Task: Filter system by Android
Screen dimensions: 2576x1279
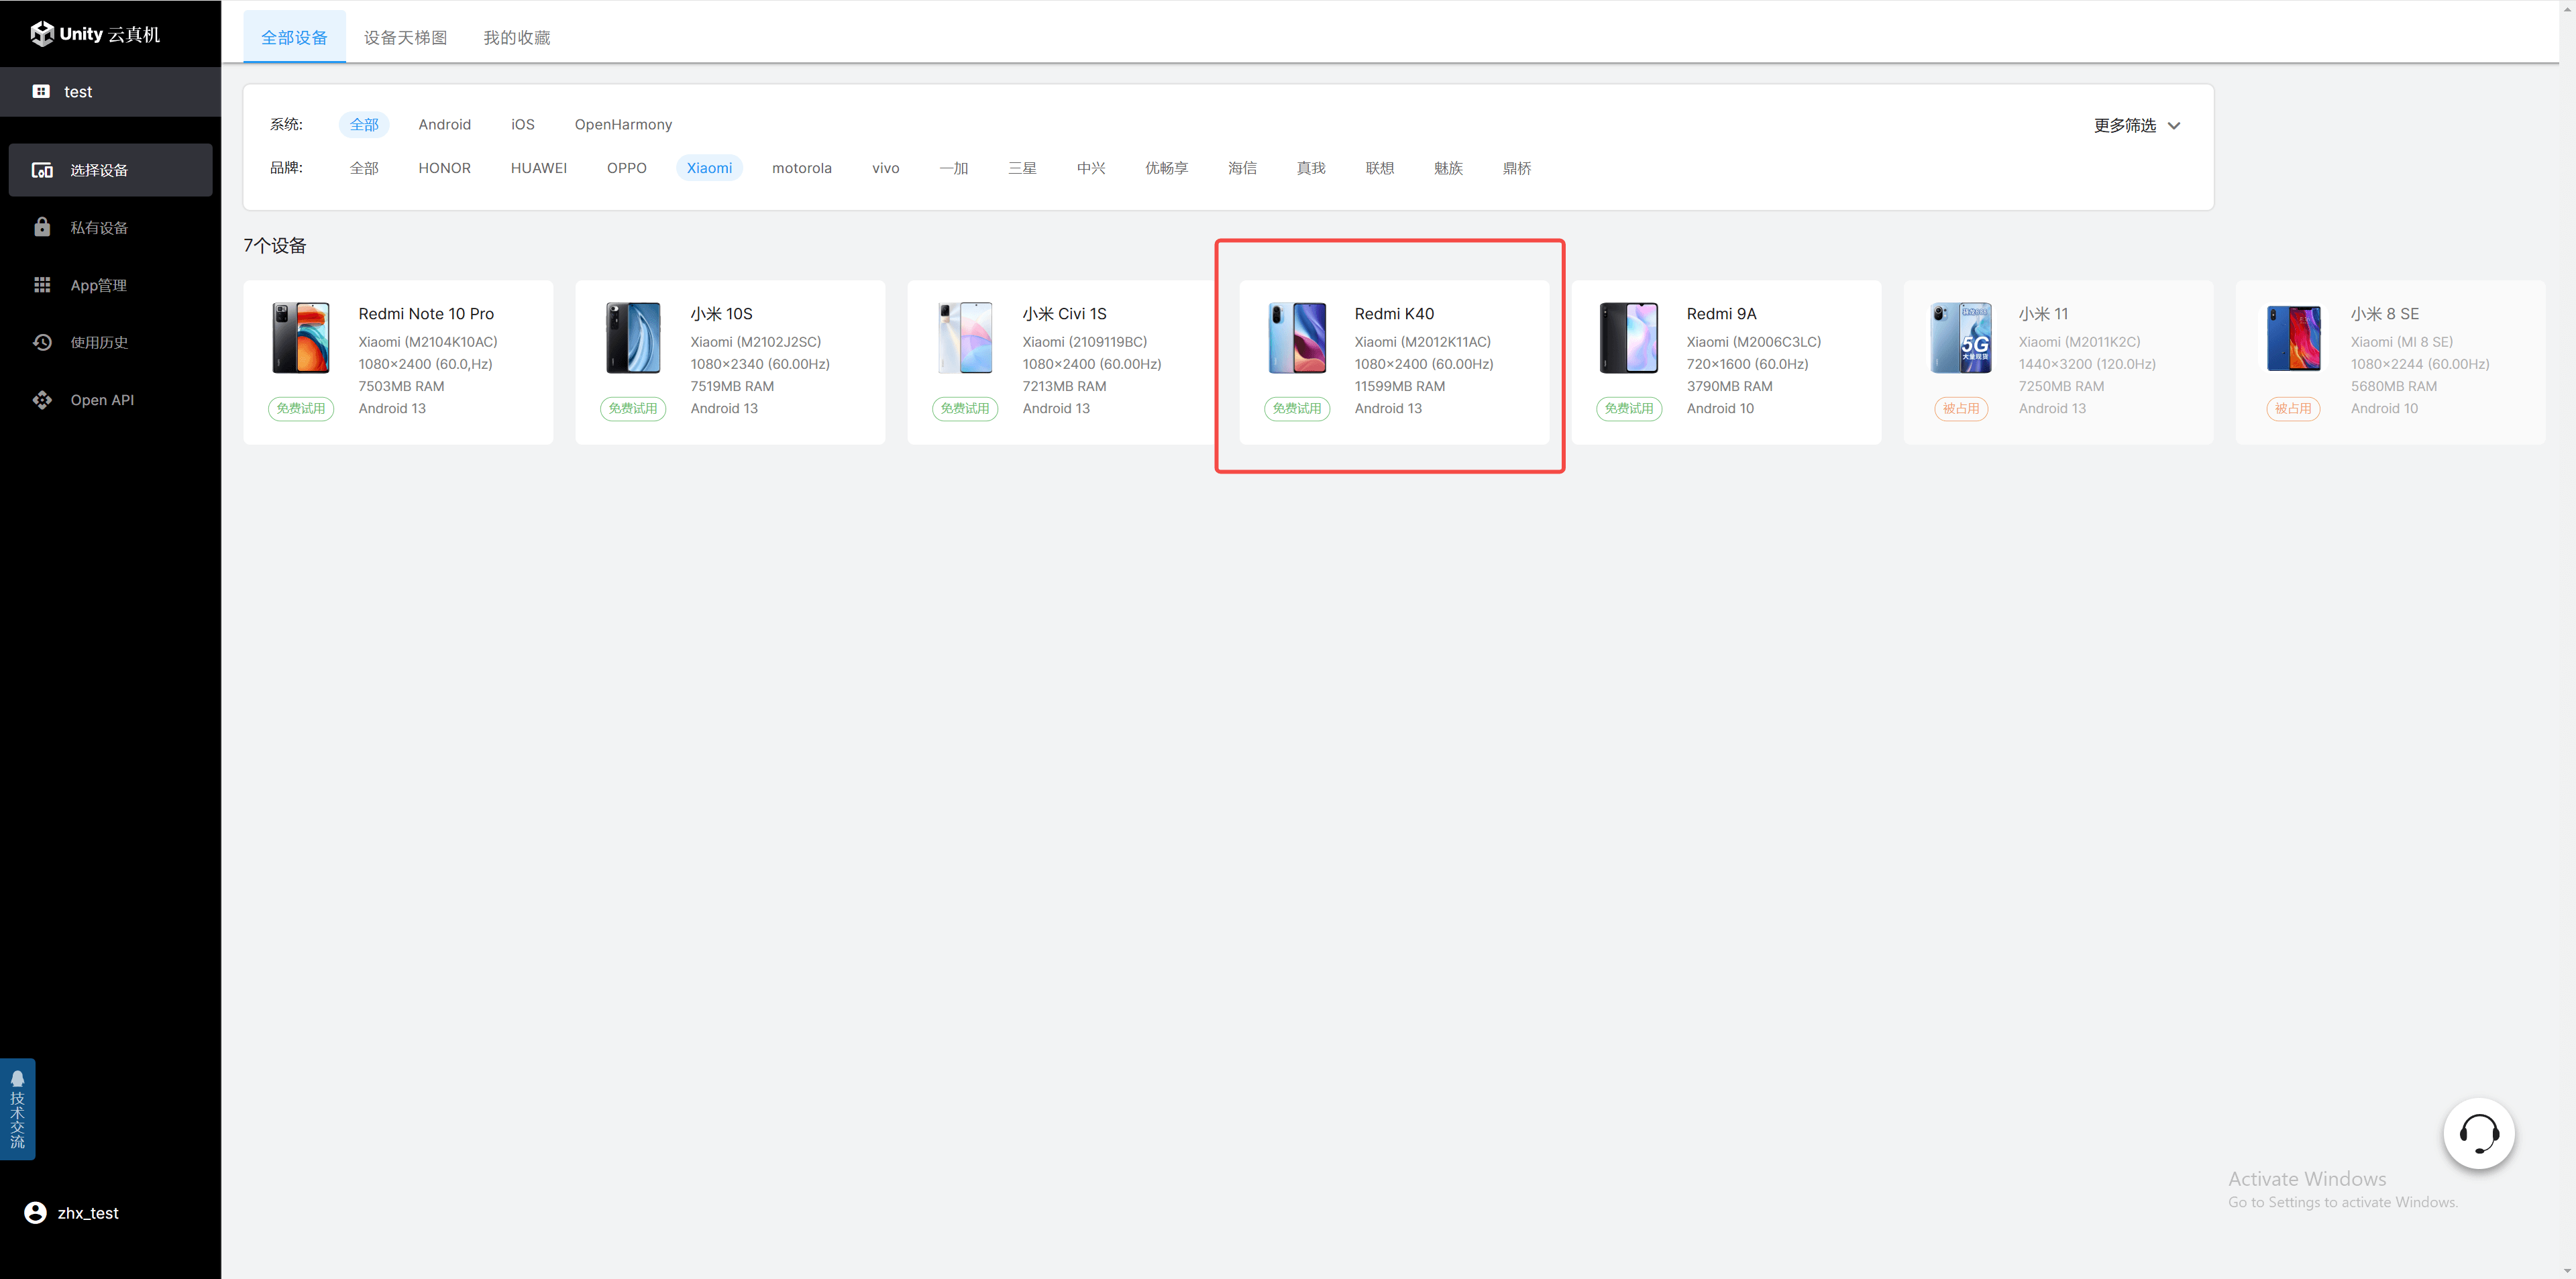Action: coord(444,124)
